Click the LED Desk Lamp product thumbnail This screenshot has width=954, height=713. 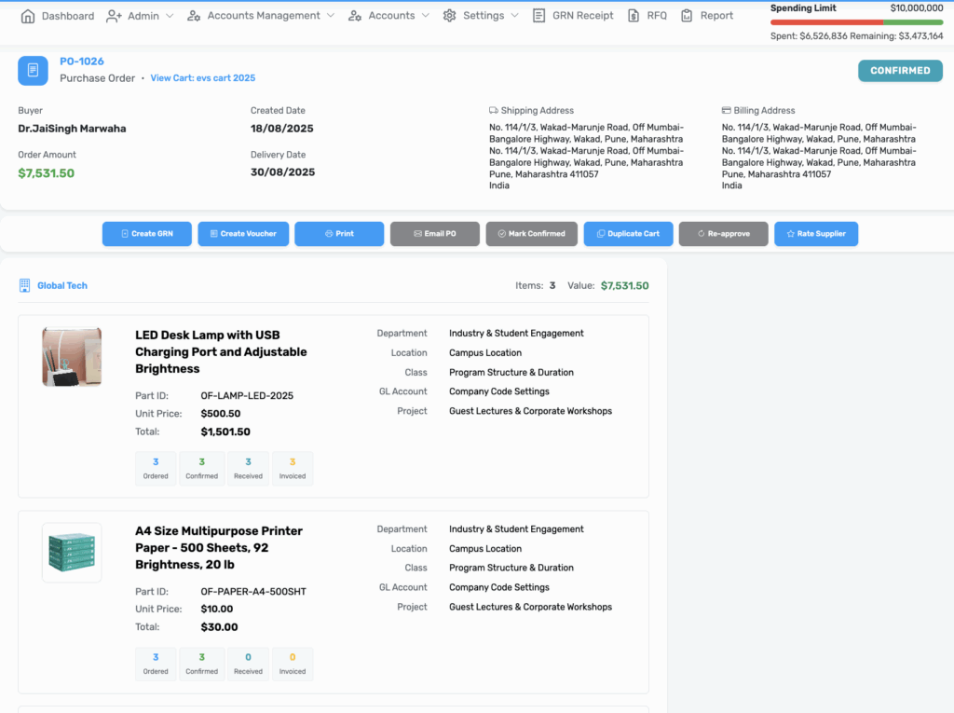tap(72, 357)
